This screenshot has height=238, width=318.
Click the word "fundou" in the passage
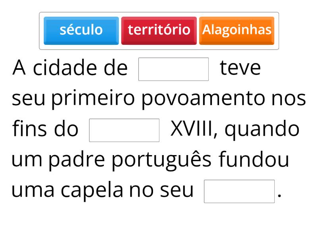254,159
